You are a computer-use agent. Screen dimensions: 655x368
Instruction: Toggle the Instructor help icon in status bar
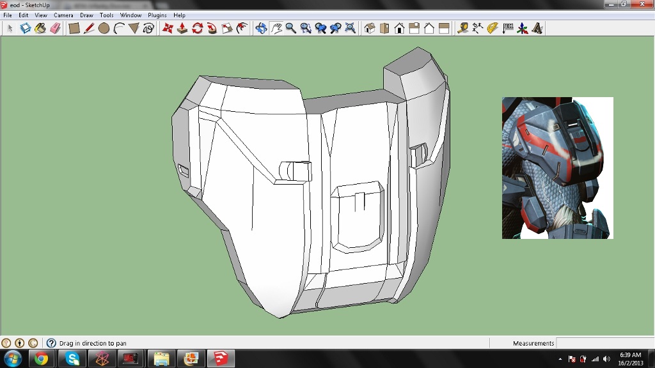(51, 343)
